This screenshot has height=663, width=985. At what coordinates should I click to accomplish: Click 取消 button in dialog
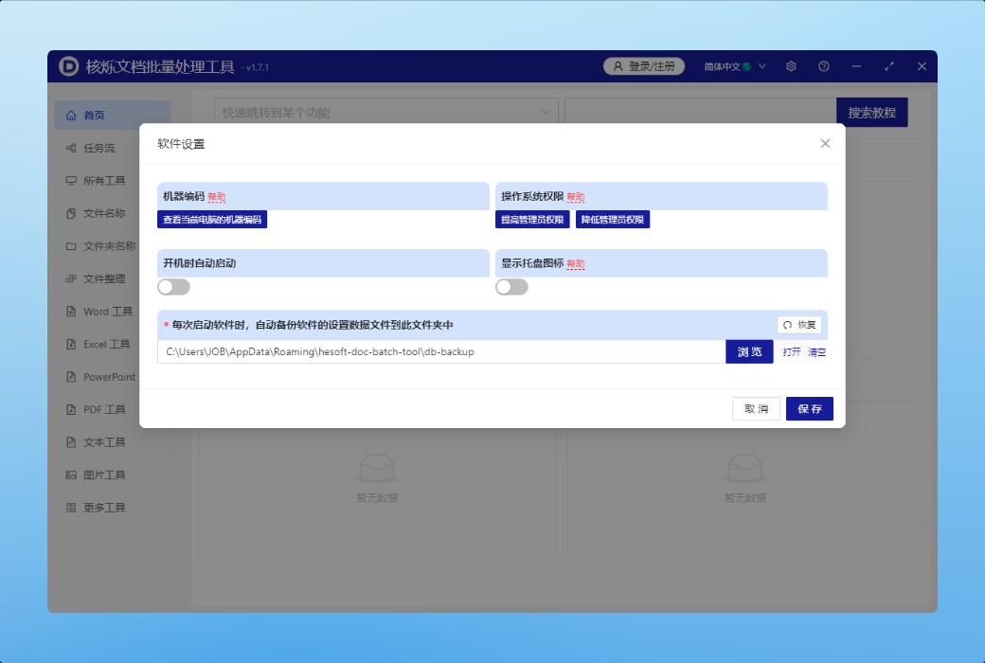tap(756, 409)
